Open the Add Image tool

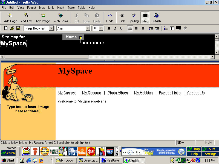point(43,18)
